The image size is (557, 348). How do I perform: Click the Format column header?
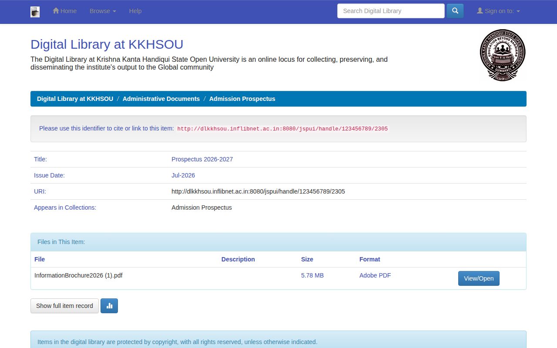coord(369,259)
